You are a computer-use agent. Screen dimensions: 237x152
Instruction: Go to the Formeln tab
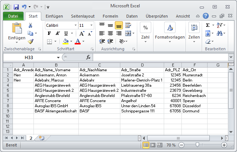[110, 16]
